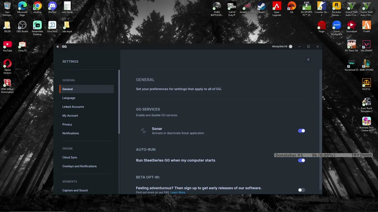
Task: Click the BETA OPT-IN section heading
Action: click(x=148, y=177)
